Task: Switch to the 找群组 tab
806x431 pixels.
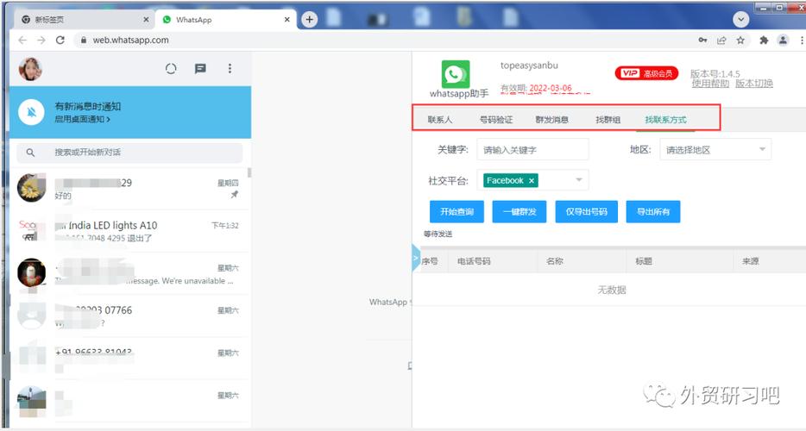Action: (x=608, y=120)
